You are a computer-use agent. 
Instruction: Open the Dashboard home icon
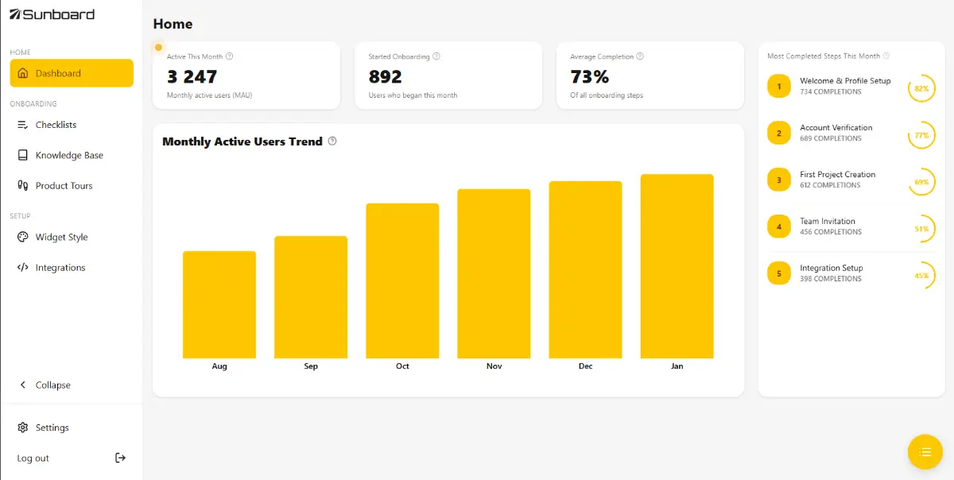(x=22, y=73)
